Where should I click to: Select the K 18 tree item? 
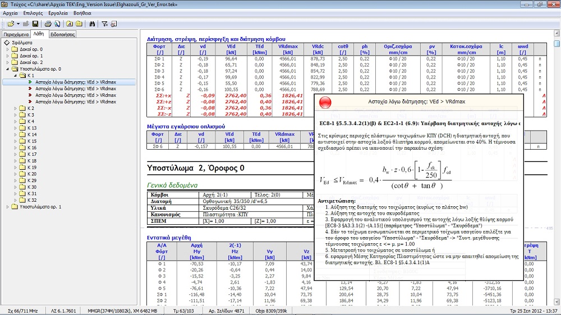(x=32, y=161)
